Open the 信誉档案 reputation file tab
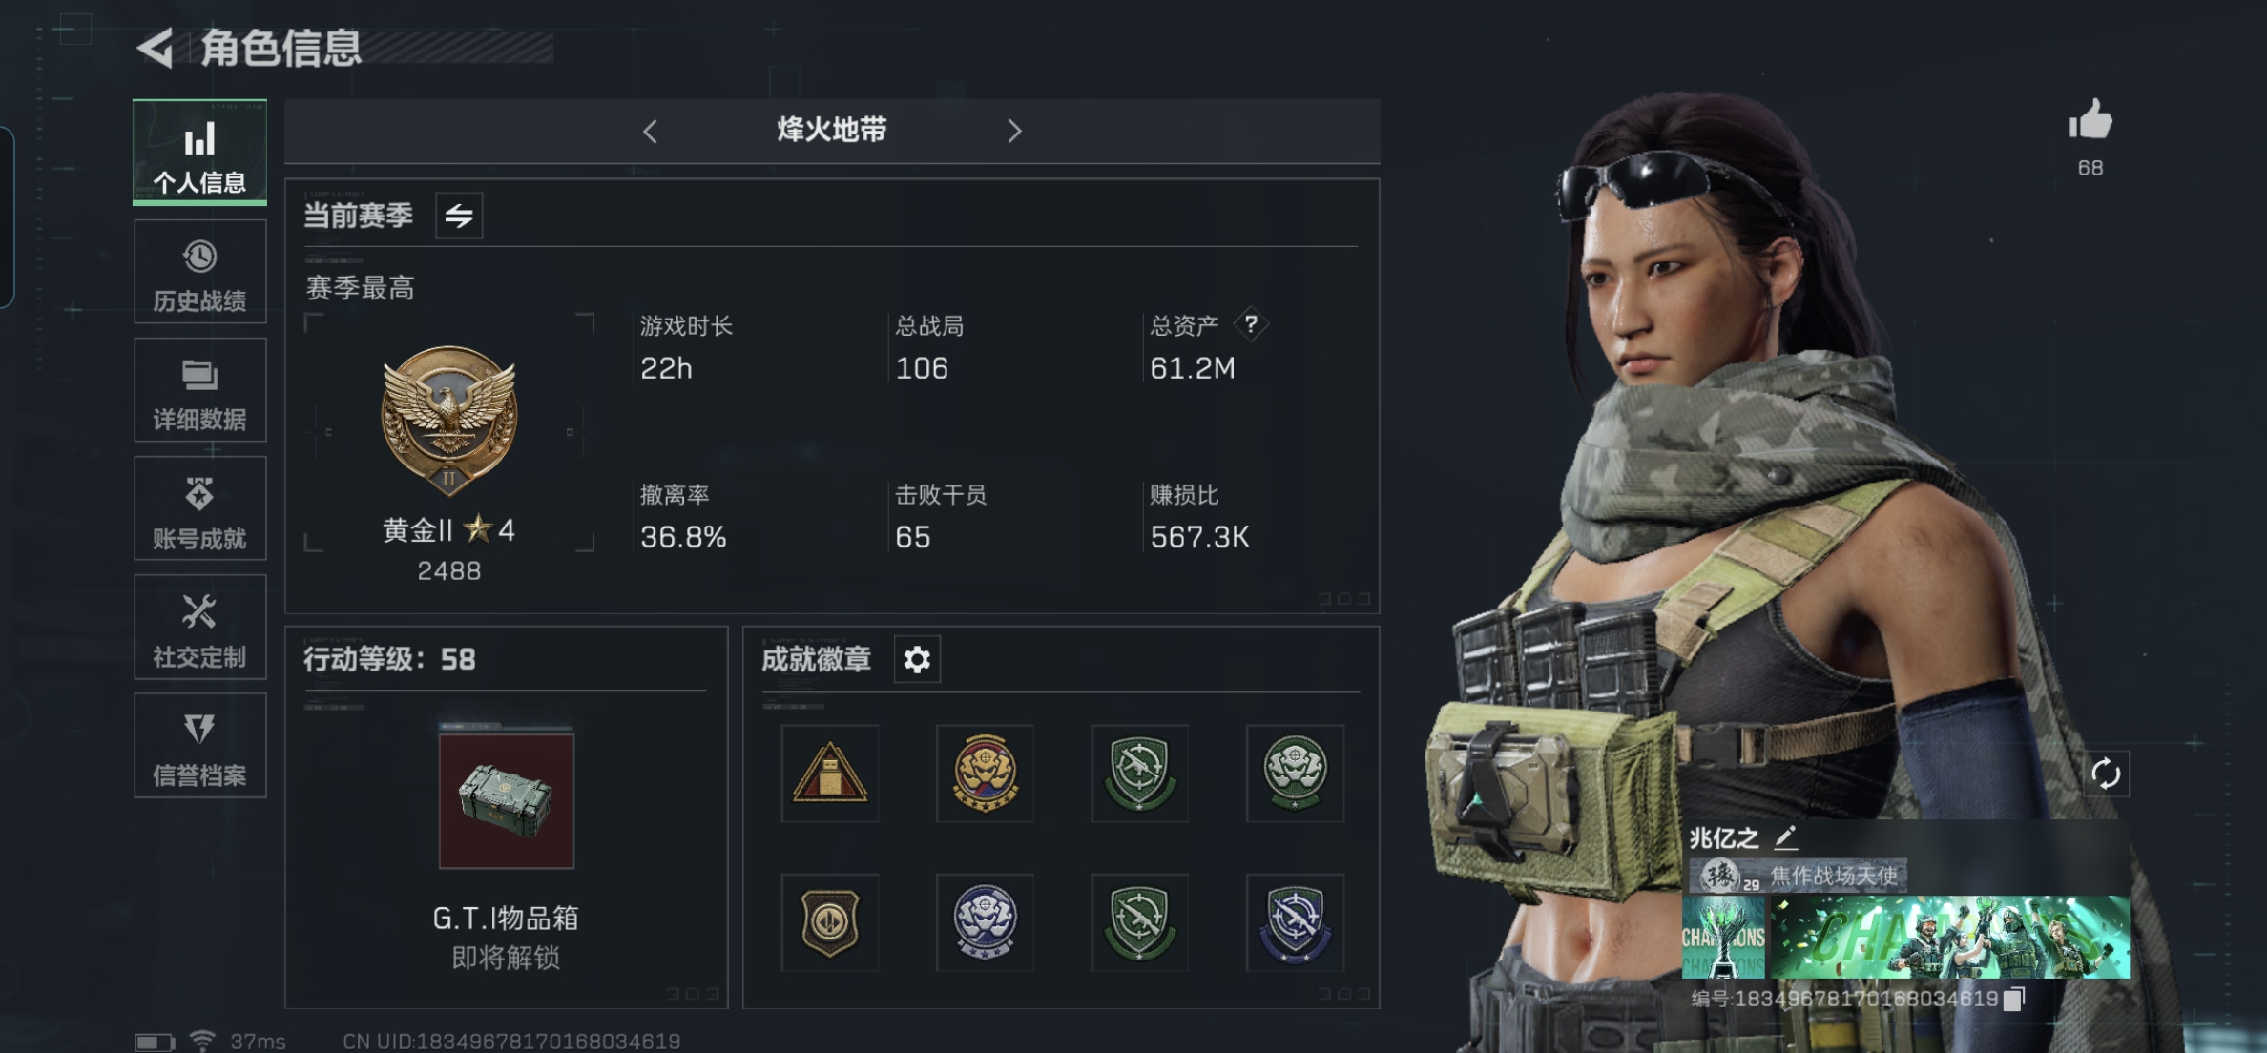The image size is (2267, 1053). click(200, 746)
